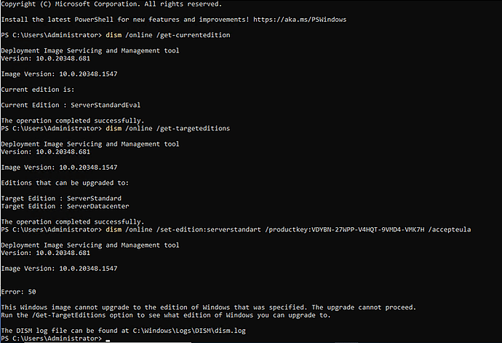
Task: Open the https://aka.ms/PSWindows link
Action: coord(300,20)
